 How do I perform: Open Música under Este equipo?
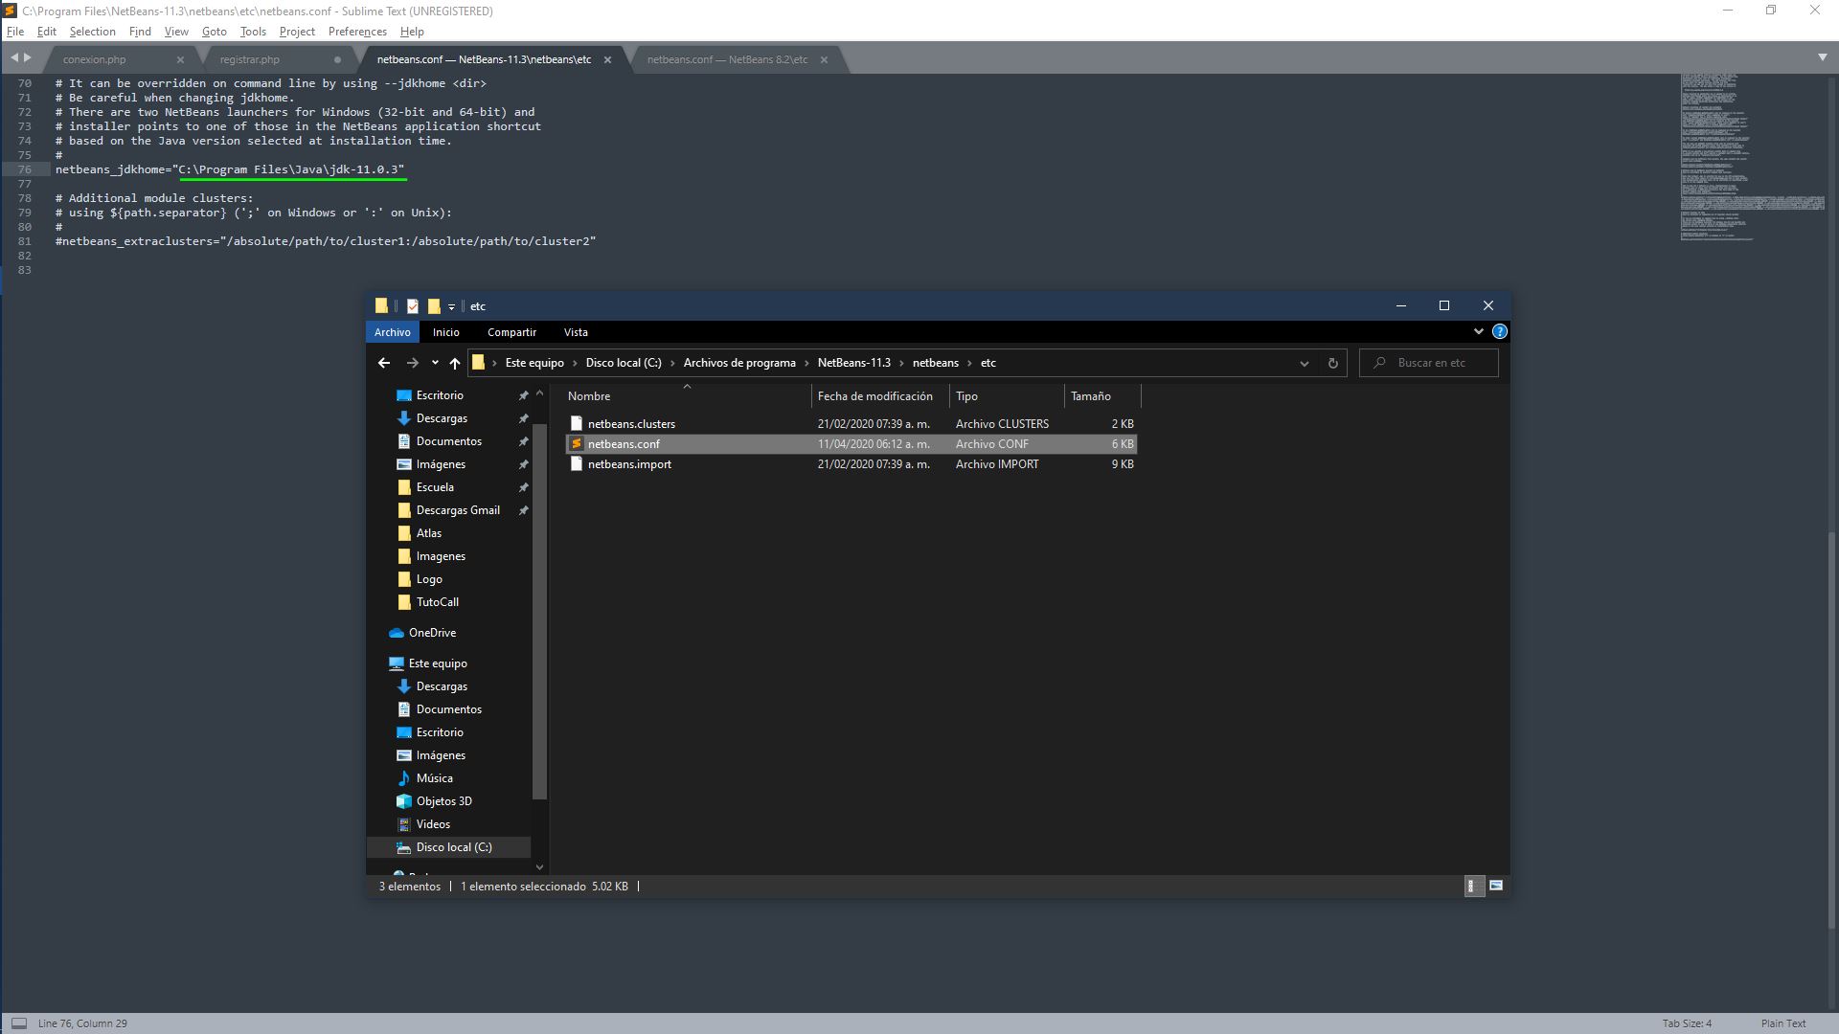coord(434,778)
